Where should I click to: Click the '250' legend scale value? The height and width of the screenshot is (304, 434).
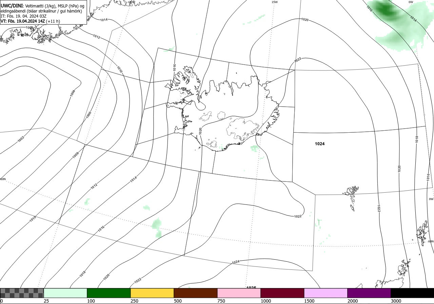(134, 301)
